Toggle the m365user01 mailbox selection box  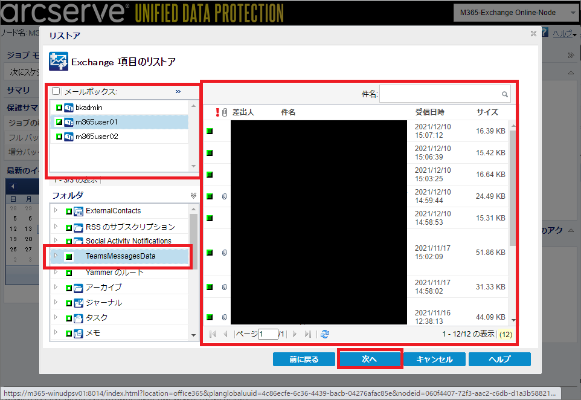tap(59, 122)
